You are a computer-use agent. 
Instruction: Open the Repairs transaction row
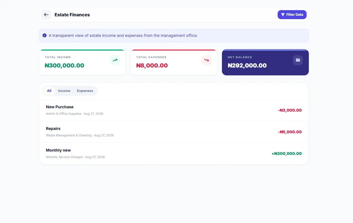point(174,132)
